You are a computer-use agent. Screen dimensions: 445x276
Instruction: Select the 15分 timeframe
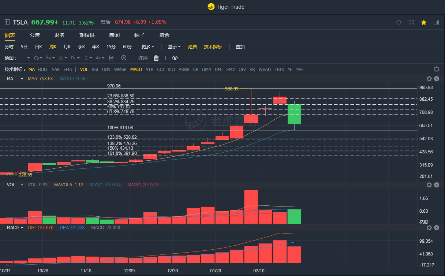click(x=111, y=47)
